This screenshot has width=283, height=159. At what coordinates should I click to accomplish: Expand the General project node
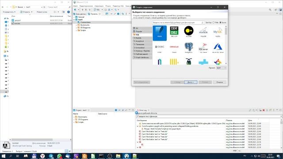[x=74, y=17]
